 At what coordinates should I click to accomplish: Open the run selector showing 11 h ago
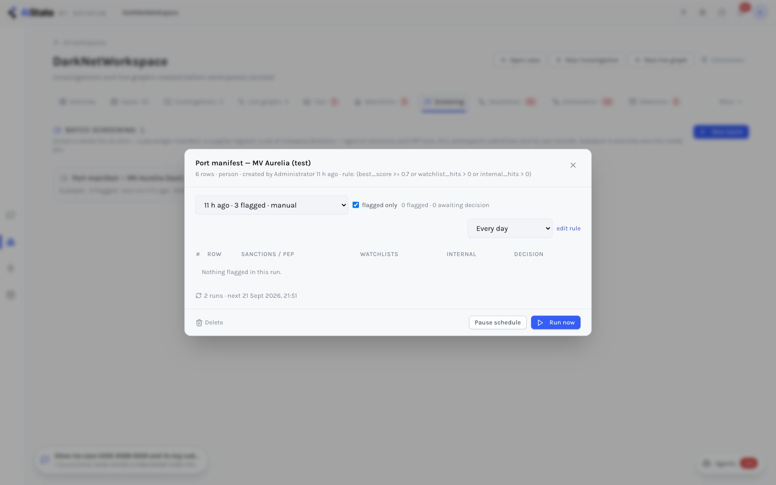coord(272,205)
